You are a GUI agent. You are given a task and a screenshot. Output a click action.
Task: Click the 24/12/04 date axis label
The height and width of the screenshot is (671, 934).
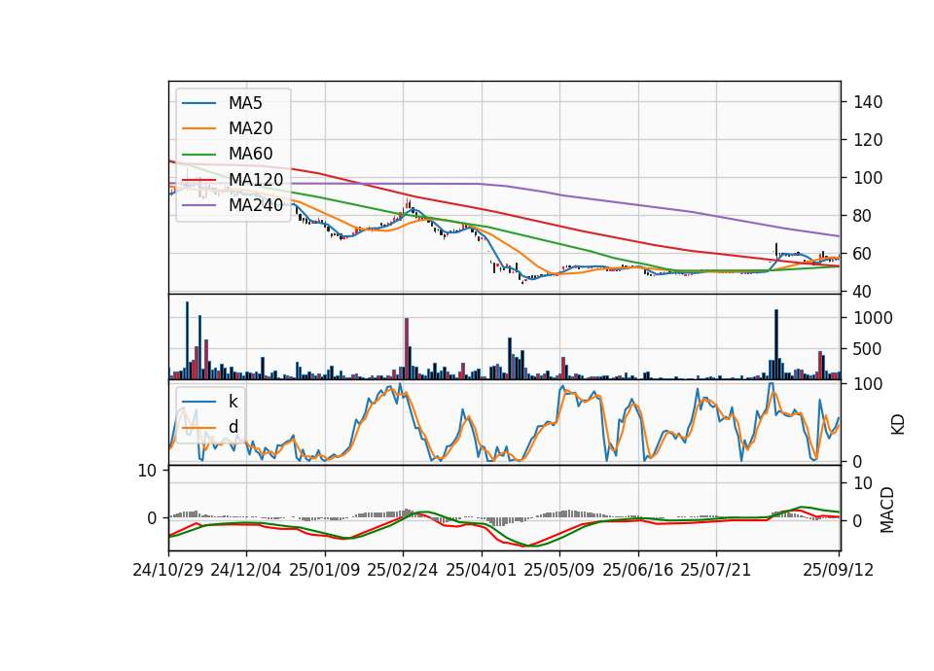246,570
